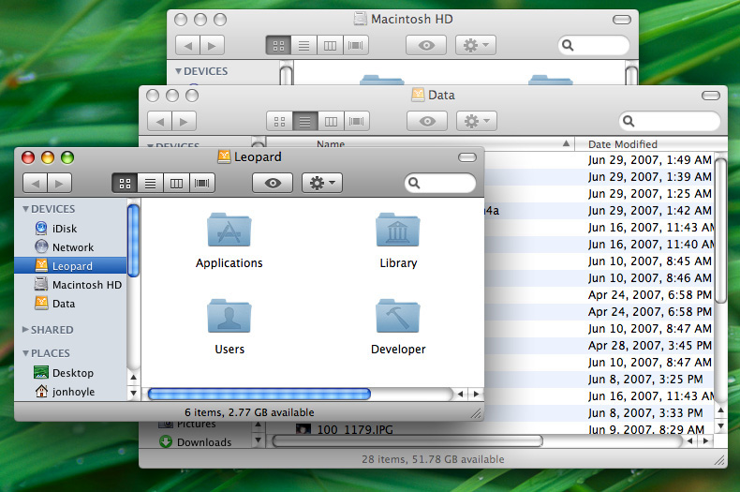The image size is (740, 492).
Task: Click Quick Look eye button in Data window
Action: 427,121
